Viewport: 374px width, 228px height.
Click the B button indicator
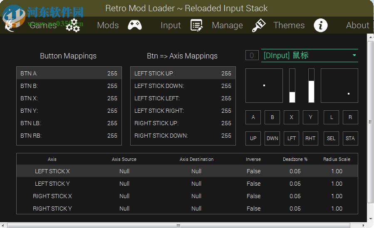pyautogui.click(x=272, y=117)
